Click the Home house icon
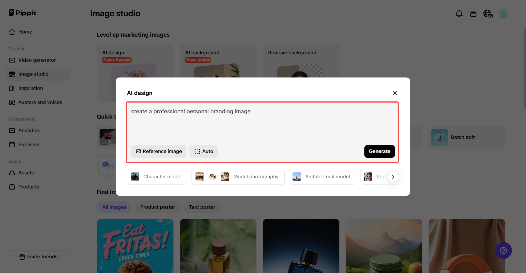Viewport: 526px width, 273px height. coord(12,32)
